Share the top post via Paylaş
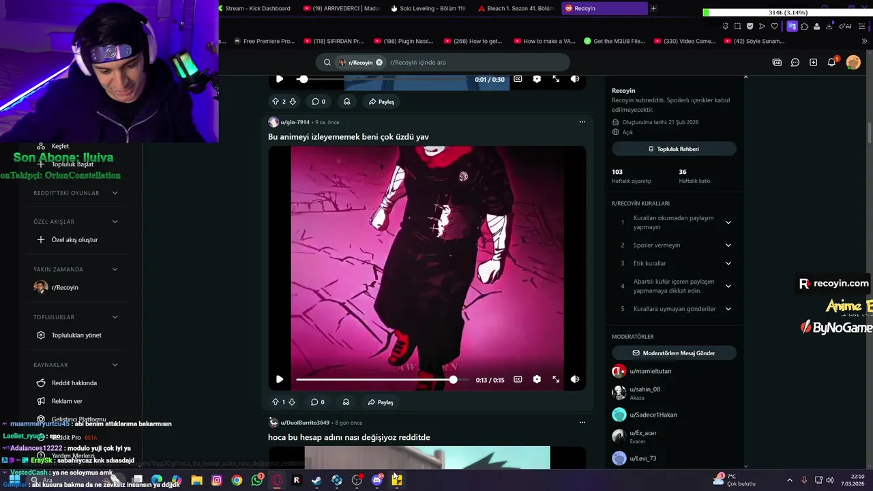 [x=381, y=102]
